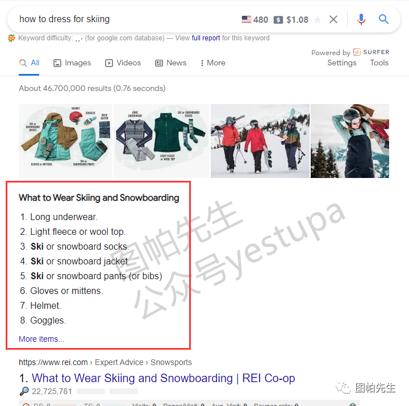Open search Settings
This screenshot has height=406, width=409.
(342, 63)
